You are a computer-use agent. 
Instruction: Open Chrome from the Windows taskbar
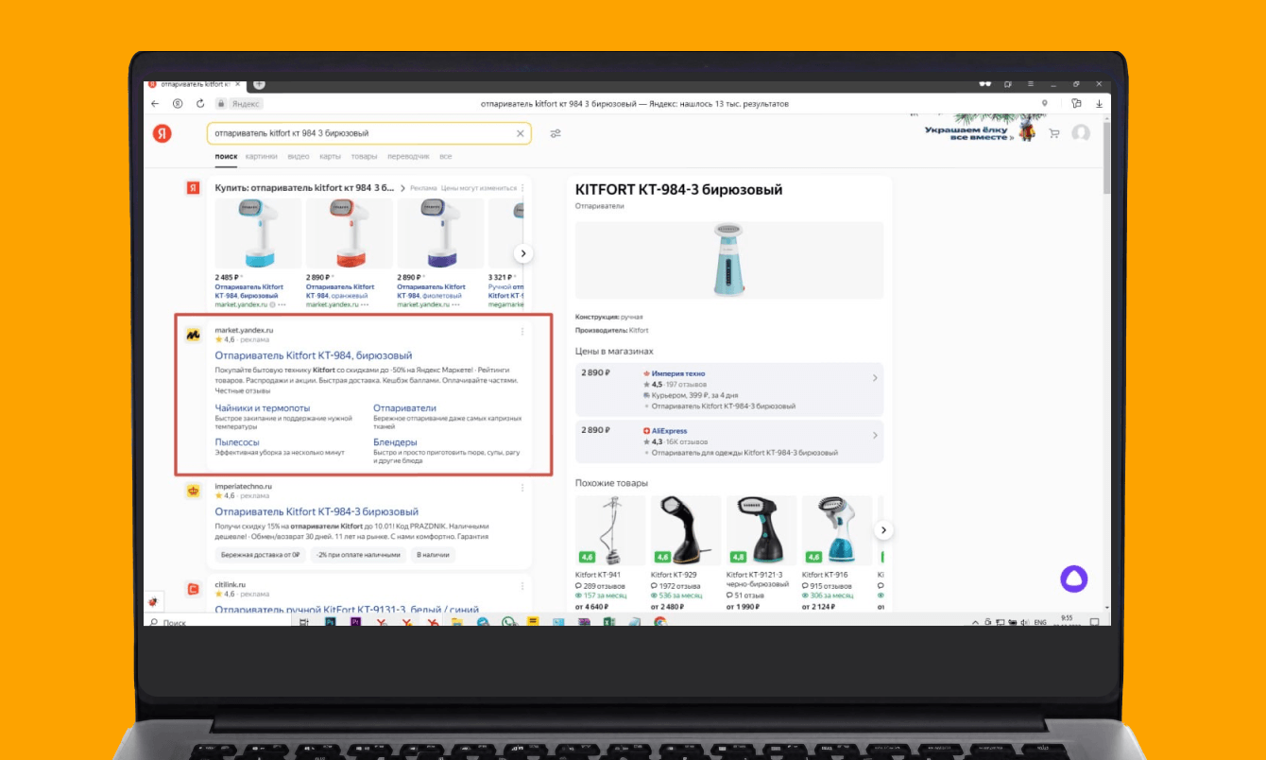660,622
